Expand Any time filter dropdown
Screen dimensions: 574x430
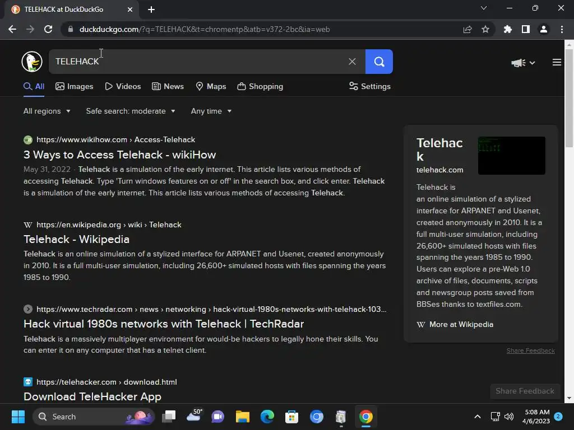(x=211, y=111)
